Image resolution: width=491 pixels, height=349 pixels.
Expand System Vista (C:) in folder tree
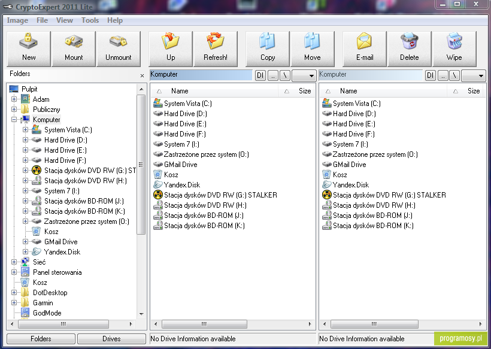tap(25, 129)
